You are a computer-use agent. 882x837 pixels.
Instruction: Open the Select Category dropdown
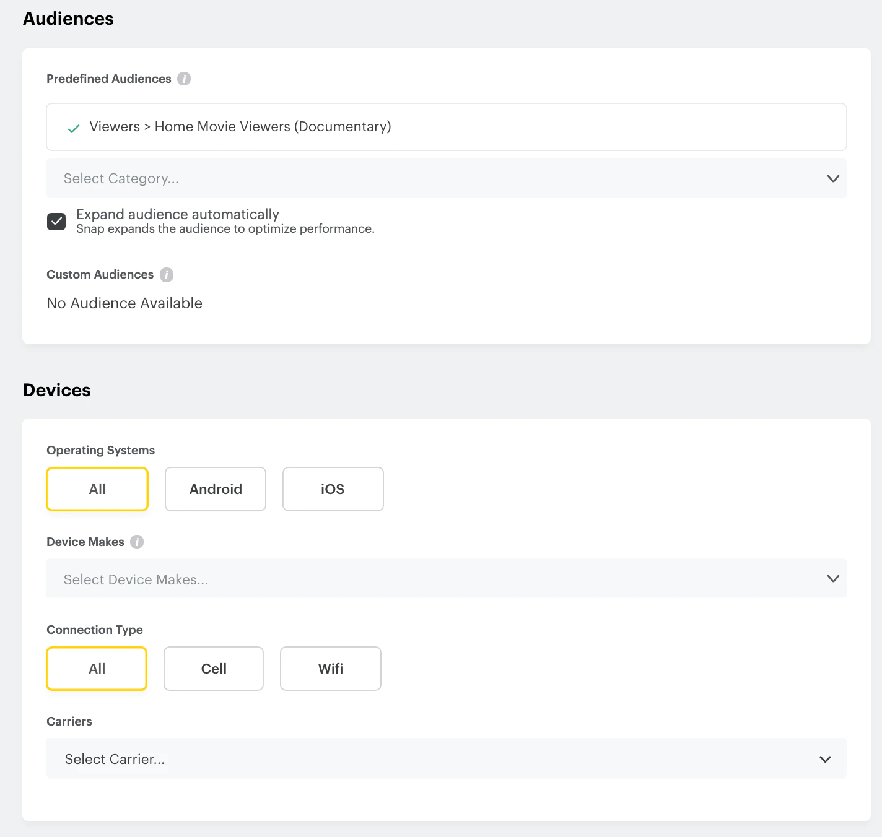(x=434, y=178)
